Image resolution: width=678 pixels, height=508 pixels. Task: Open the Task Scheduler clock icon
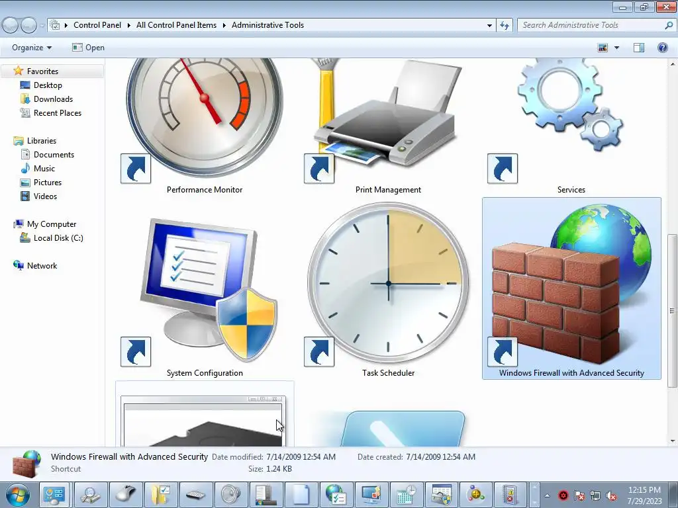point(388,284)
